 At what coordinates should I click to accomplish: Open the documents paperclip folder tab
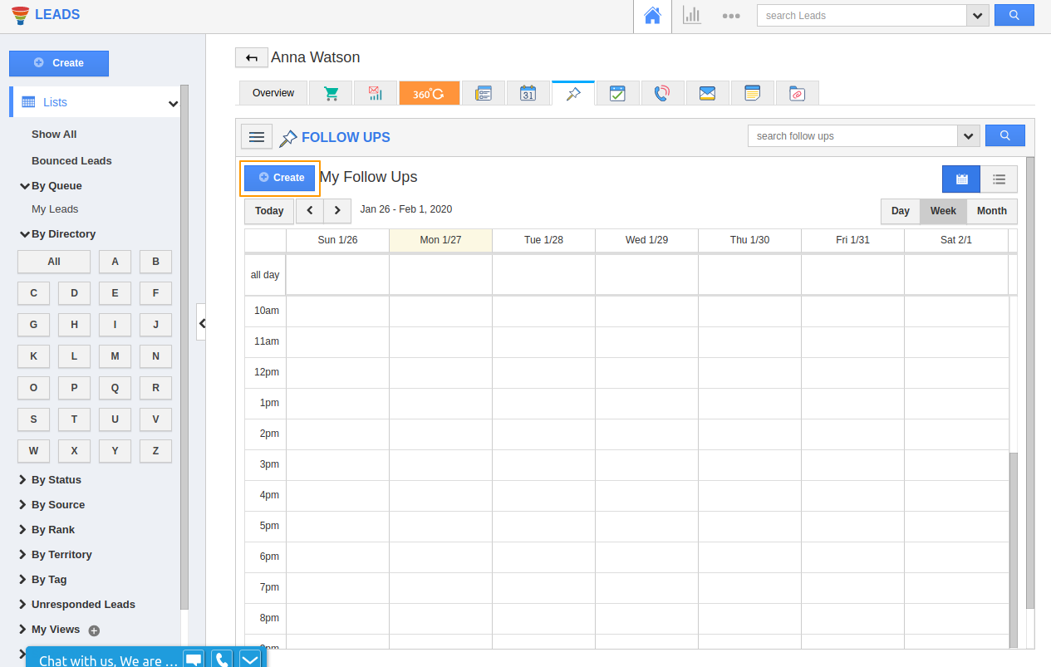pyautogui.click(x=798, y=93)
